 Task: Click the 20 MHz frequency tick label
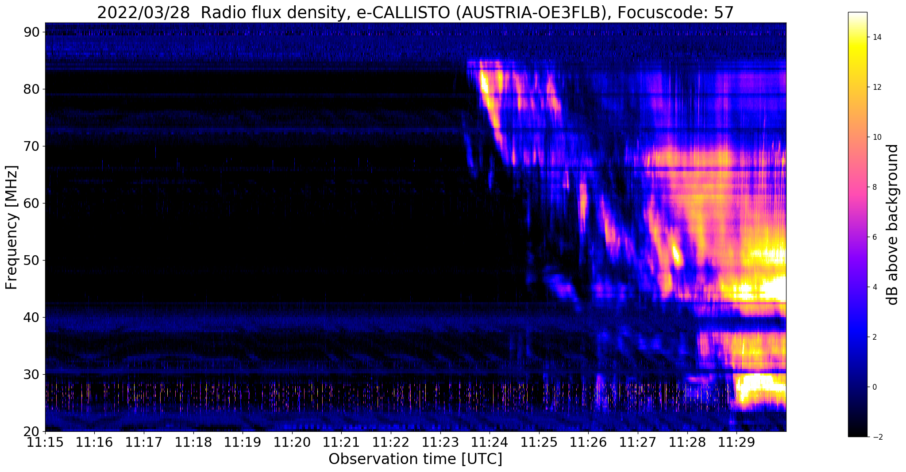[32, 431]
